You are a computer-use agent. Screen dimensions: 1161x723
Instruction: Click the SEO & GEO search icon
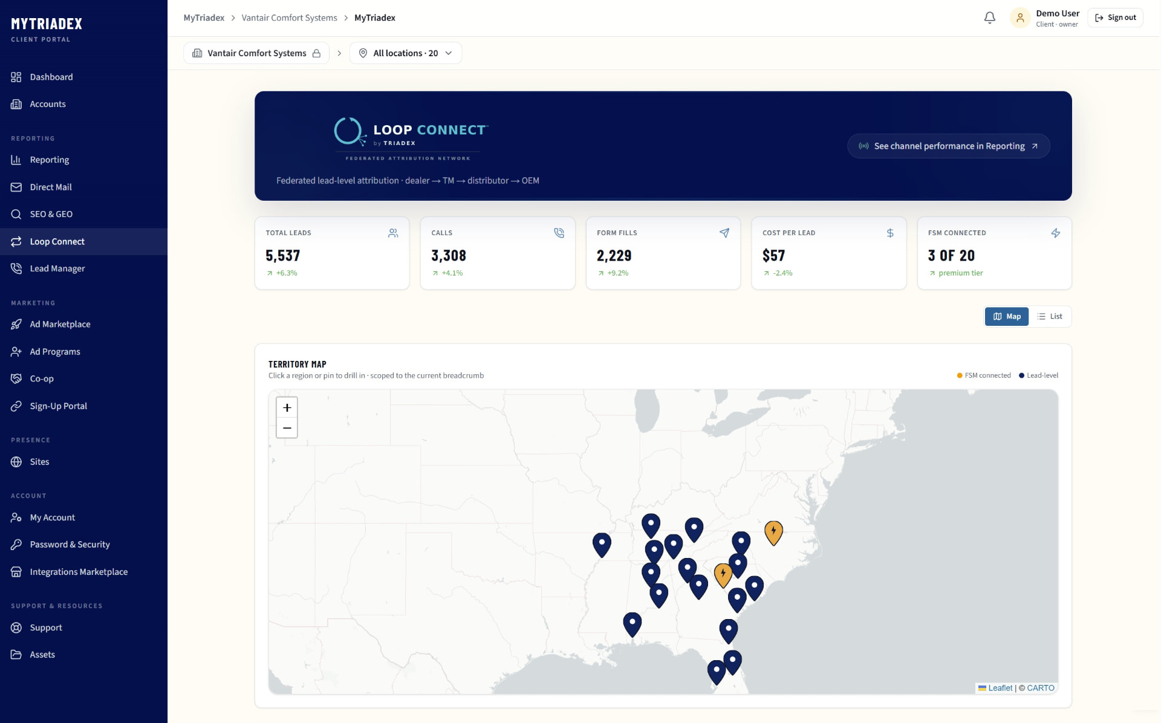tap(16, 214)
